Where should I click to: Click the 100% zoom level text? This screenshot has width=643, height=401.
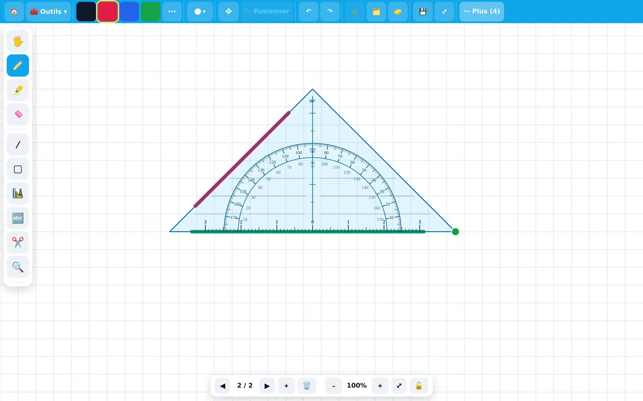(x=357, y=386)
